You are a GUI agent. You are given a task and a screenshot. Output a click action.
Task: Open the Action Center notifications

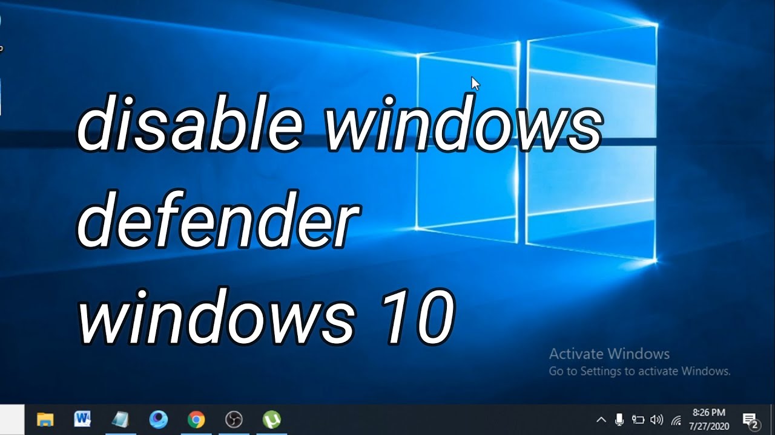[751, 420]
